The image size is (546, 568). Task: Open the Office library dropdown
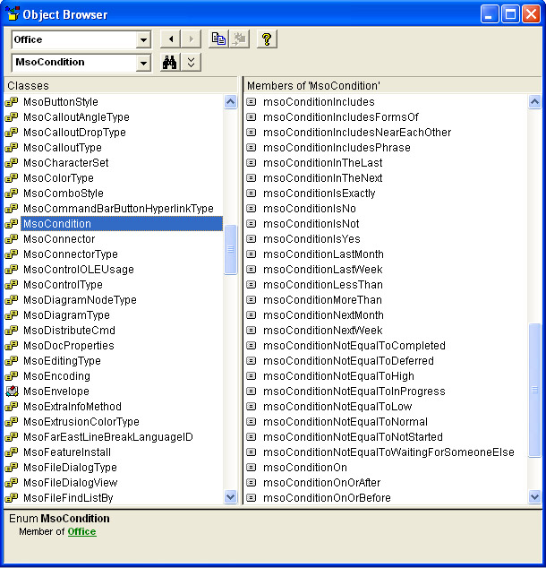[143, 40]
